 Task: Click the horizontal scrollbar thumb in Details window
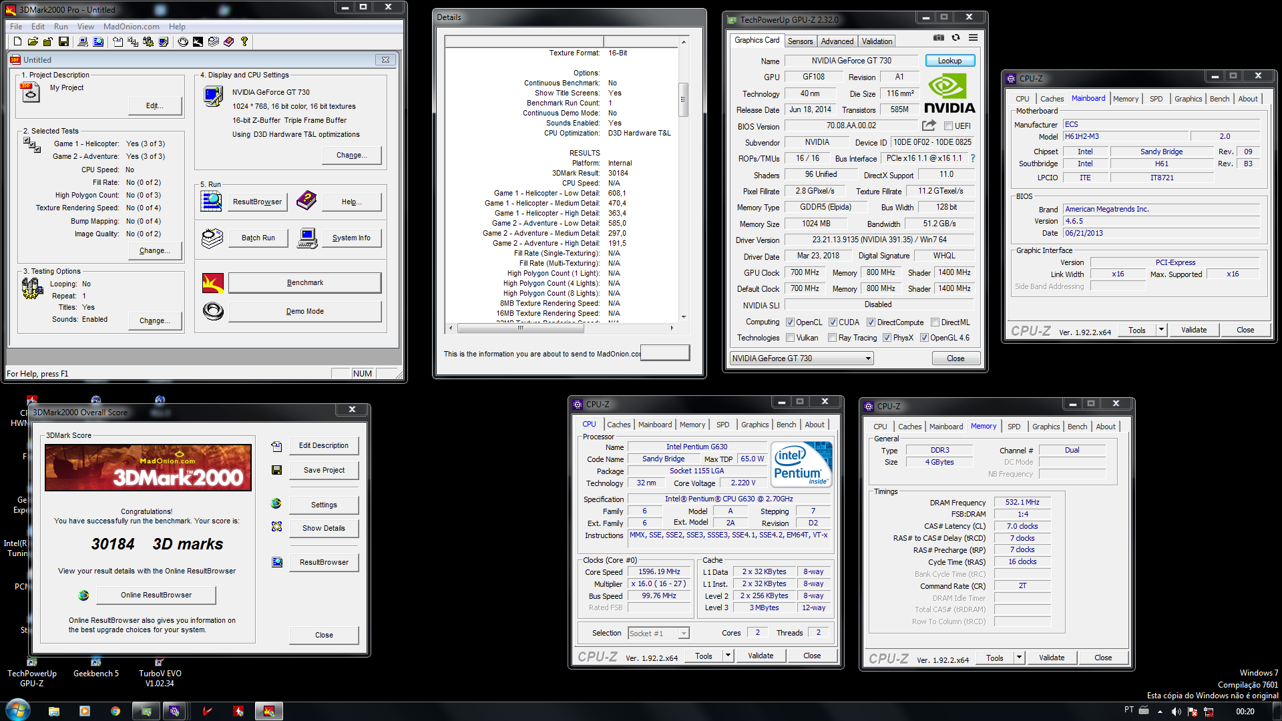pyautogui.click(x=521, y=328)
